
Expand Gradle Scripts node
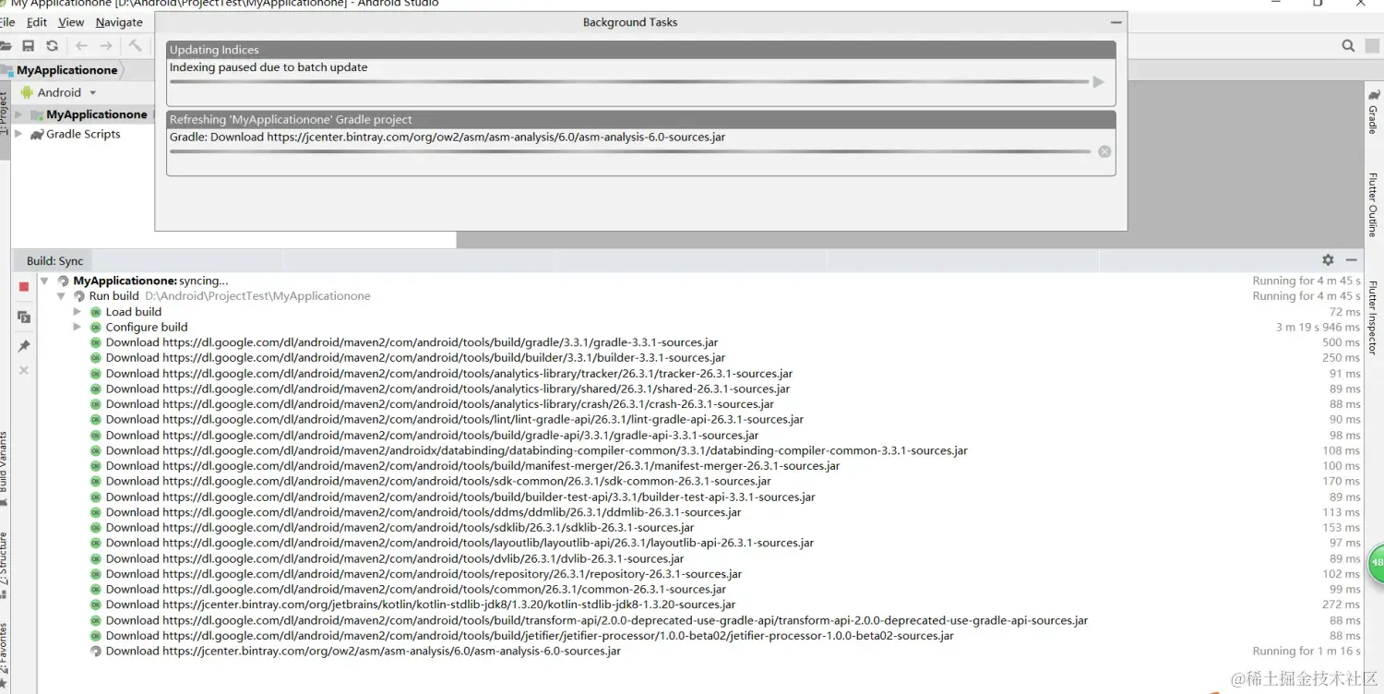click(x=18, y=134)
